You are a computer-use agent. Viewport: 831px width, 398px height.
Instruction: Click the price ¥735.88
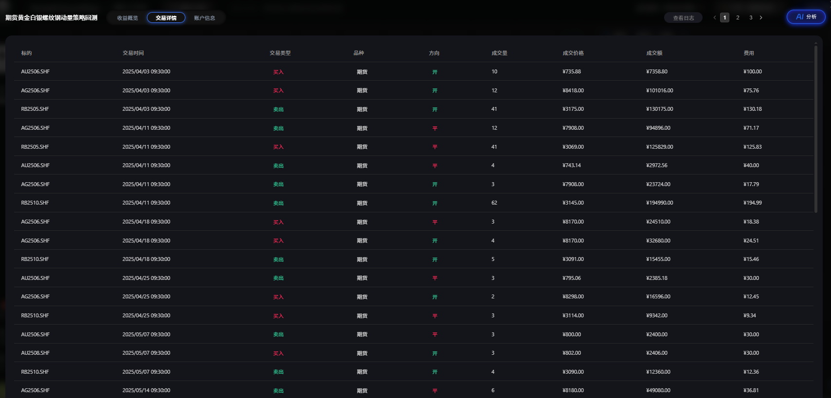572,71
